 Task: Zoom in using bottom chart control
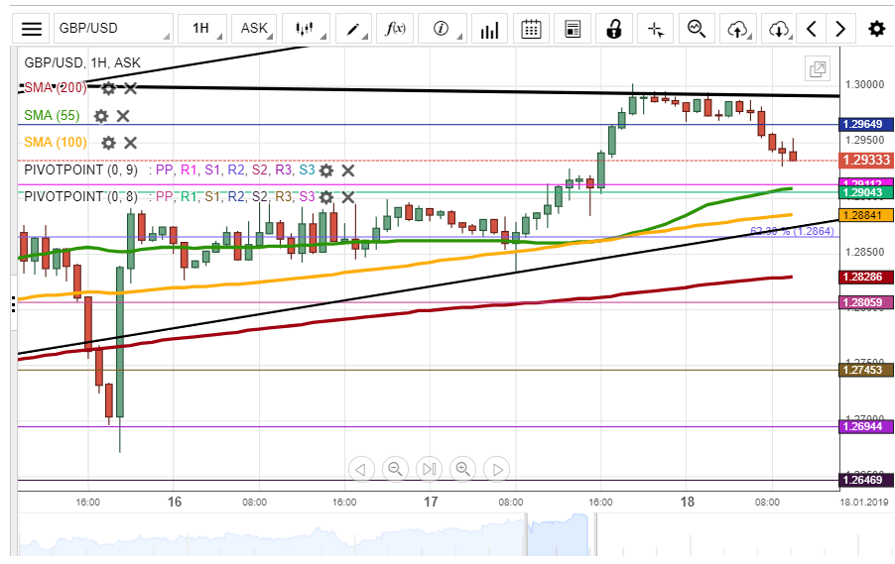pos(462,469)
